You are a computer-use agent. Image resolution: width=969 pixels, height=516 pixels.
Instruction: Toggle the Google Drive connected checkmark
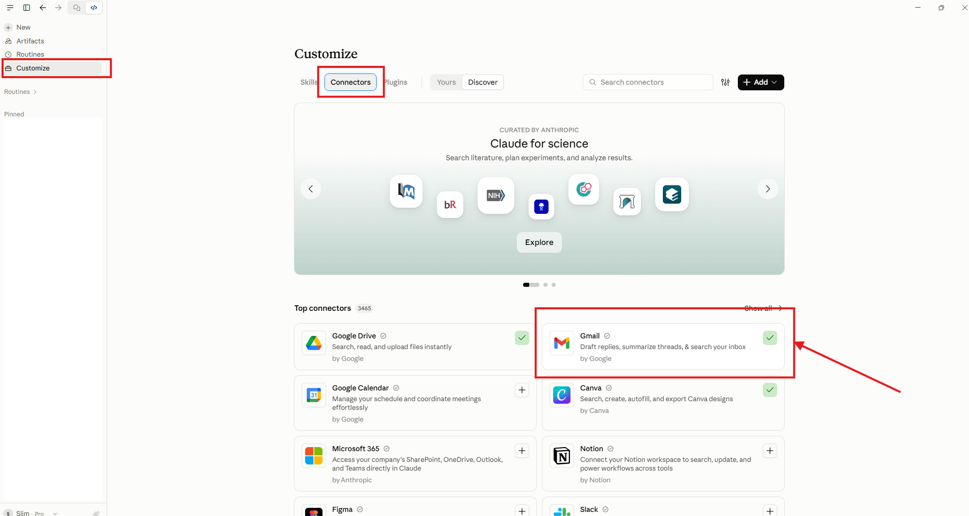click(x=522, y=338)
